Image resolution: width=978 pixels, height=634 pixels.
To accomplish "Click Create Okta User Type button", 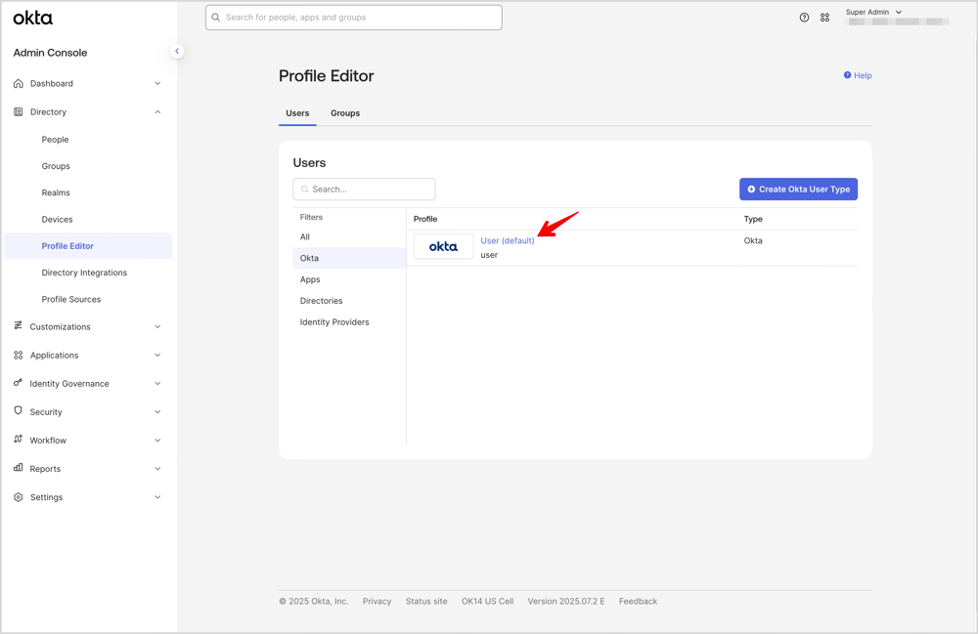I will [798, 190].
